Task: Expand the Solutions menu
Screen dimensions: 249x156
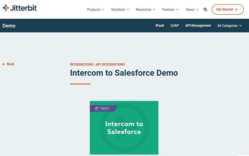Action: pos(120,10)
